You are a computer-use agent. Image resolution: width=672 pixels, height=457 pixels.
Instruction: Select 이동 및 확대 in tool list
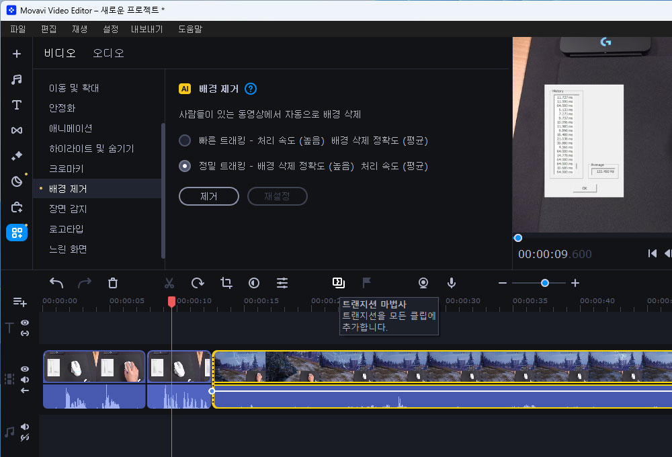coord(97,88)
